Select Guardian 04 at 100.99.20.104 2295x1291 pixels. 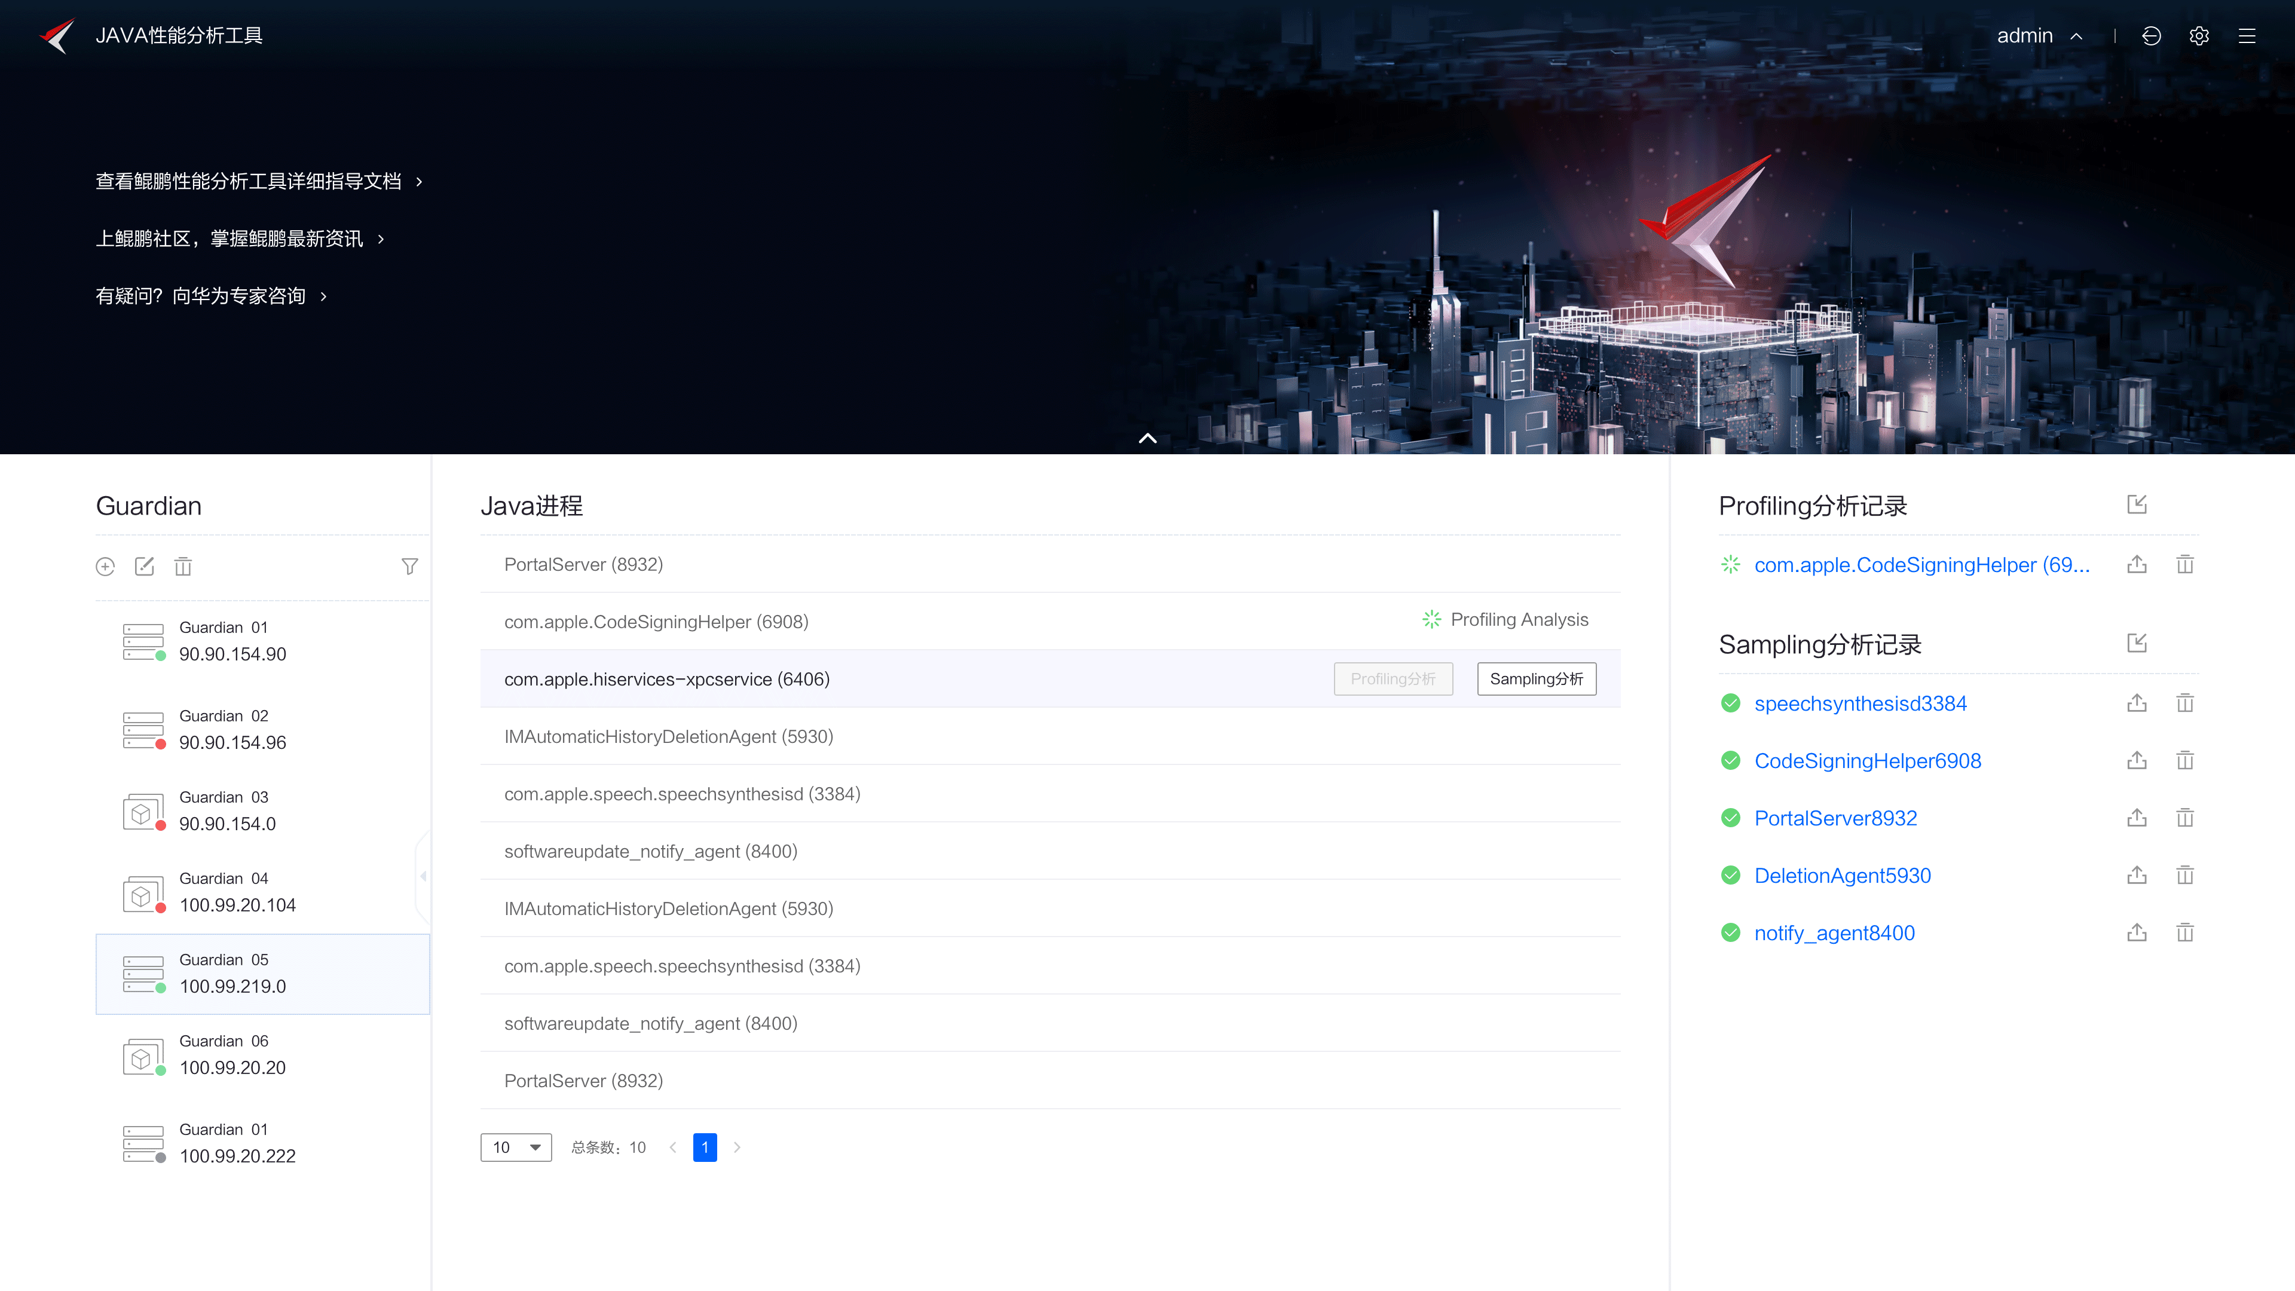(x=262, y=892)
